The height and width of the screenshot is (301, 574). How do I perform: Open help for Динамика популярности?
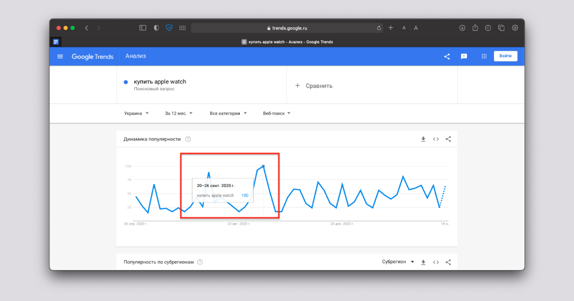coord(188,139)
